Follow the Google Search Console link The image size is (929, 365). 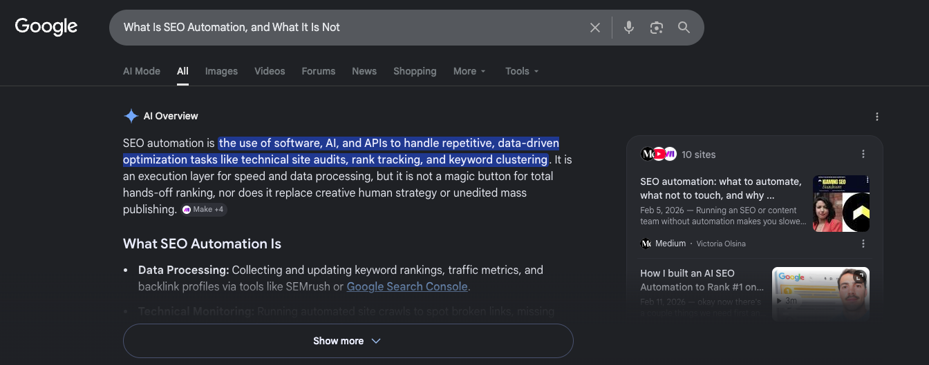(x=407, y=286)
